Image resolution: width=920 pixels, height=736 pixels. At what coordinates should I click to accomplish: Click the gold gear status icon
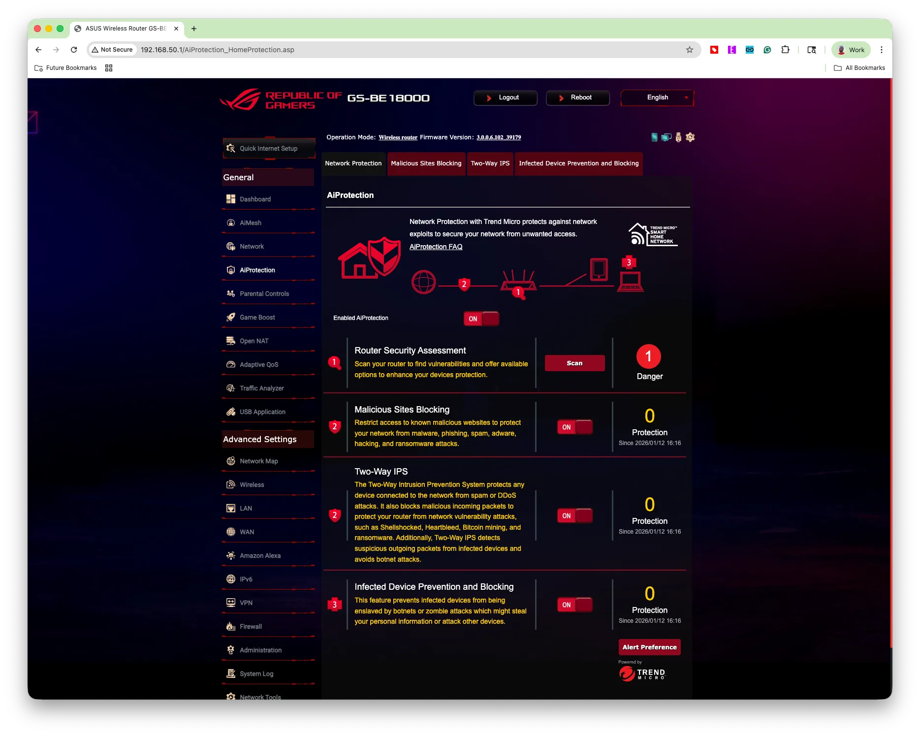point(690,137)
